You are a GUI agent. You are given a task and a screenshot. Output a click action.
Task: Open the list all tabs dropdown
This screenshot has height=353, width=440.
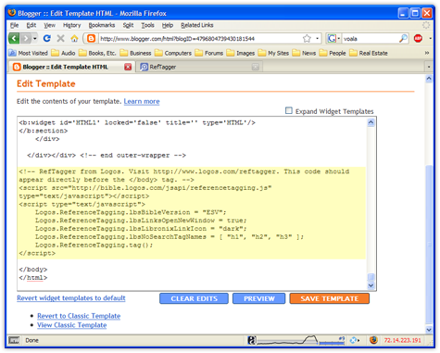[x=429, y=67]
